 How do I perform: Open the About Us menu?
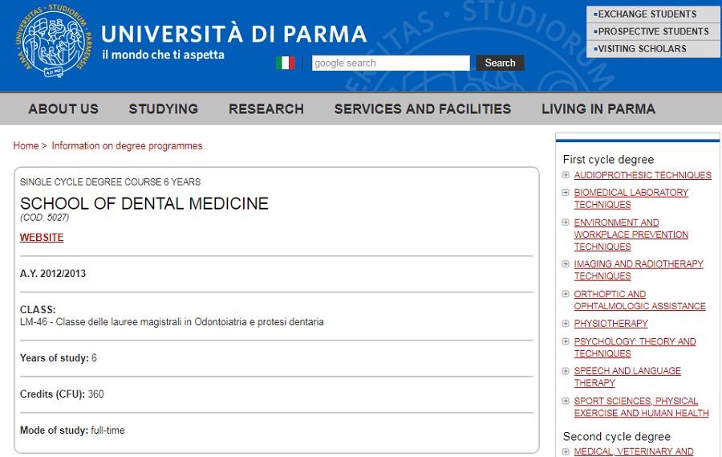(63, 109)
